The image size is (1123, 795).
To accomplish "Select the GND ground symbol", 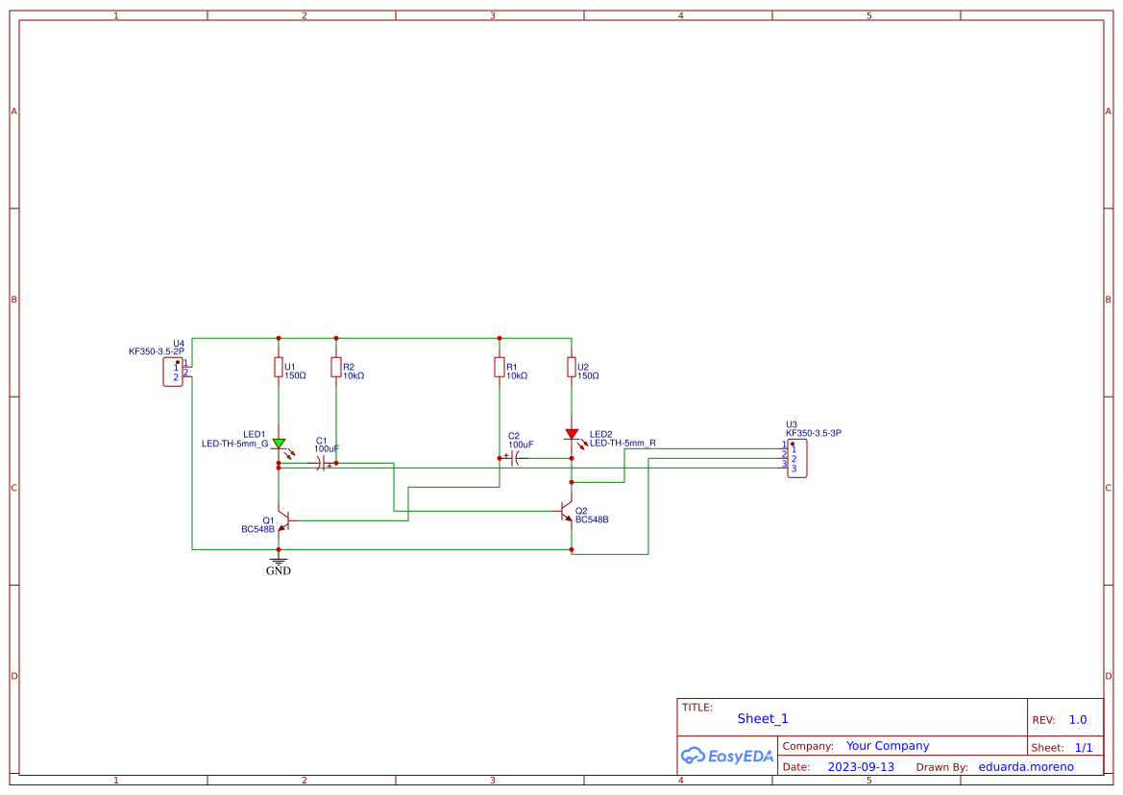I will [x=279, y=562].
